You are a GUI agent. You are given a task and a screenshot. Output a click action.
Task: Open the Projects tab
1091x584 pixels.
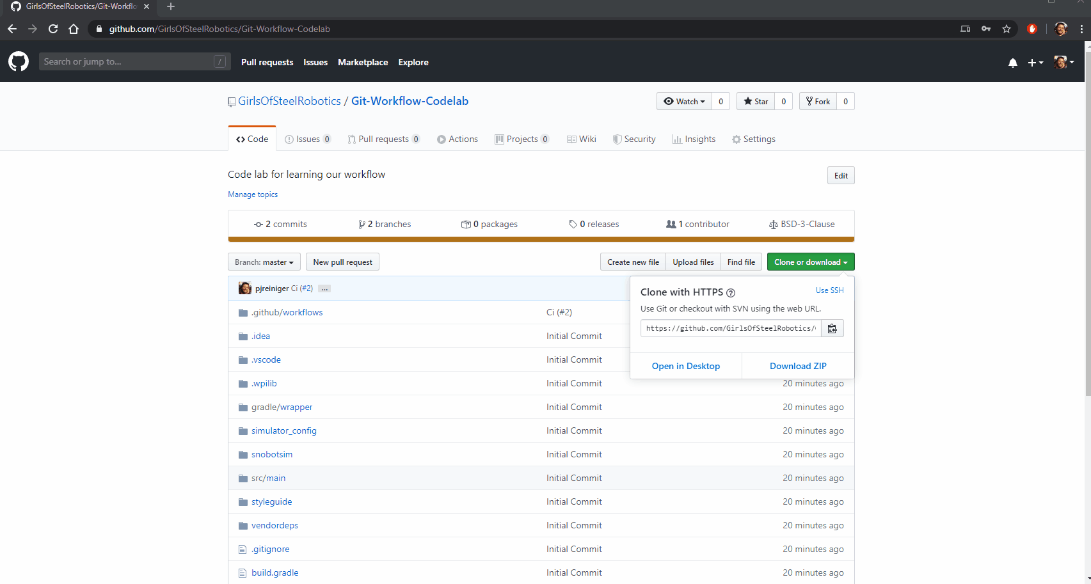point(522,139)
